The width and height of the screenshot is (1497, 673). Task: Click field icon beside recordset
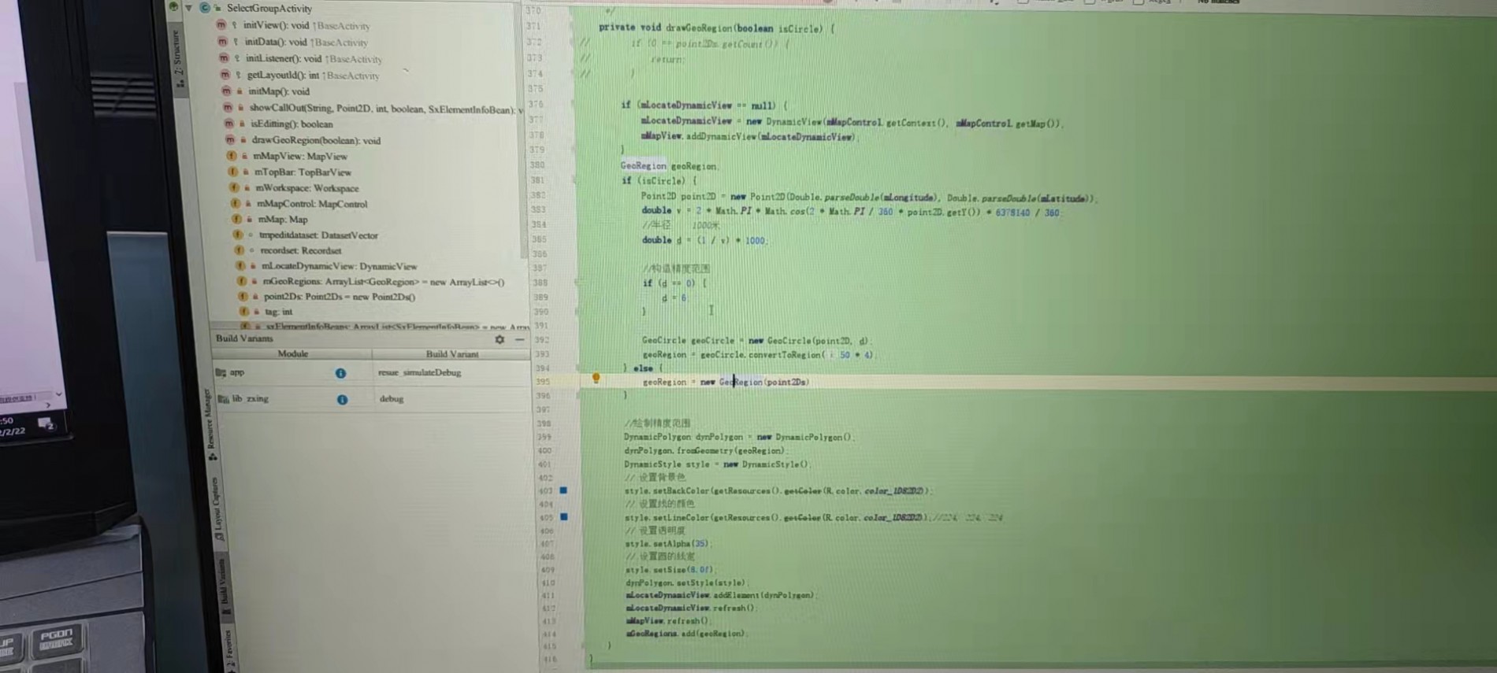click(x=239, y=250)
